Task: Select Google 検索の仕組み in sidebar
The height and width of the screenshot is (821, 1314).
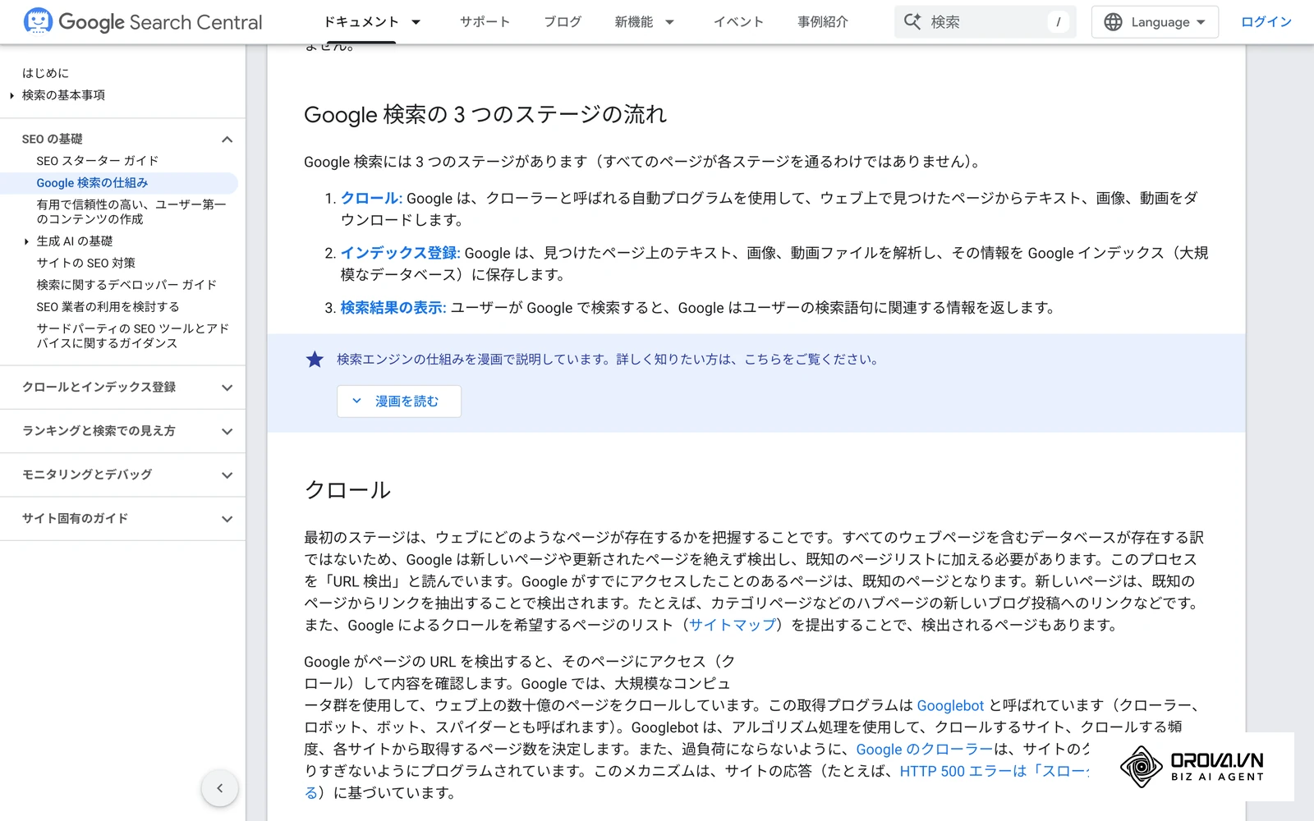Action: 92,183
